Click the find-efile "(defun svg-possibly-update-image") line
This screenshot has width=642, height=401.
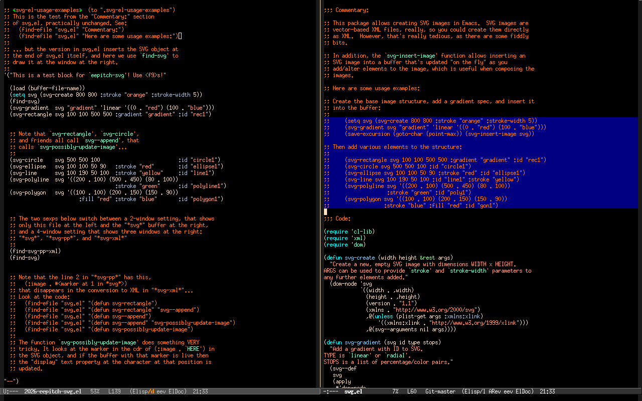click(101, 329)
